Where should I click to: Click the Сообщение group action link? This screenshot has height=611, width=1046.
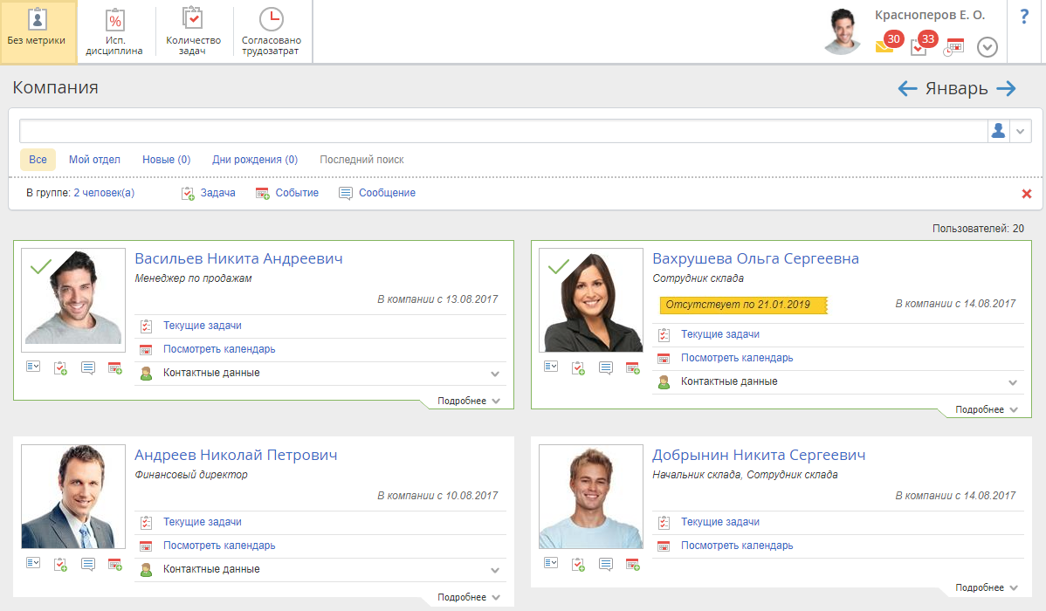pyautogui.click(x=386, y=193)
